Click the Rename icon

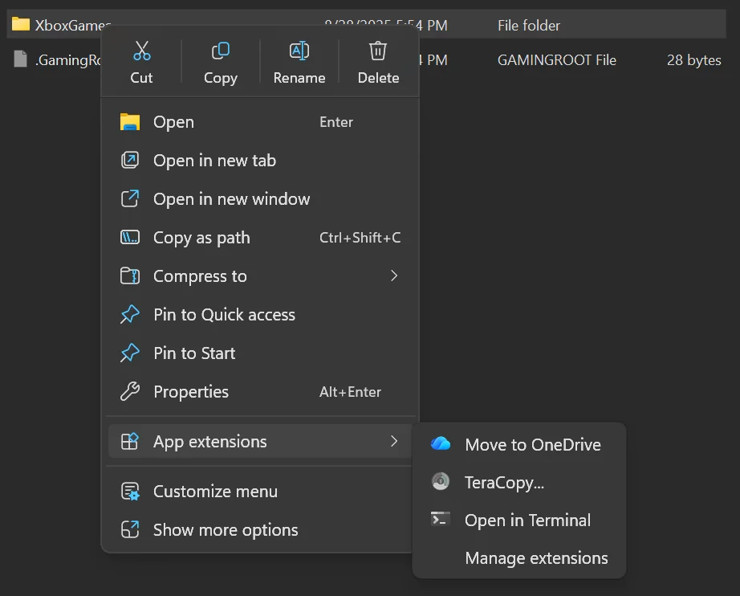pos(299,51)
